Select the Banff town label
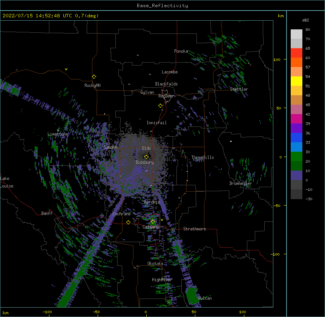325x317 pixels. (47, 213)
